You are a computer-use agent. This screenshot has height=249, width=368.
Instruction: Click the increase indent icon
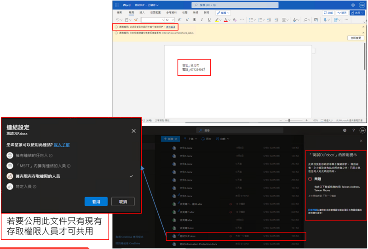pos(276,20)
